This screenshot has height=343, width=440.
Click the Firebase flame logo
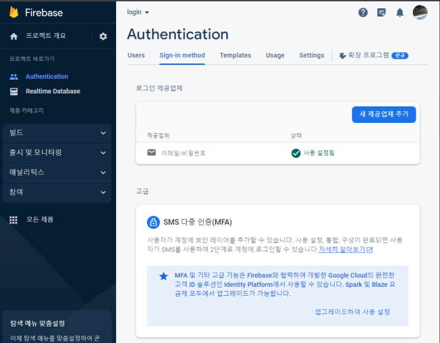pyautogui.click(x=14, y=12)
